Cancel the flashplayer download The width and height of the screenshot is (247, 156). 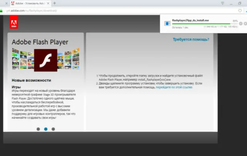(x=245, y=24)
